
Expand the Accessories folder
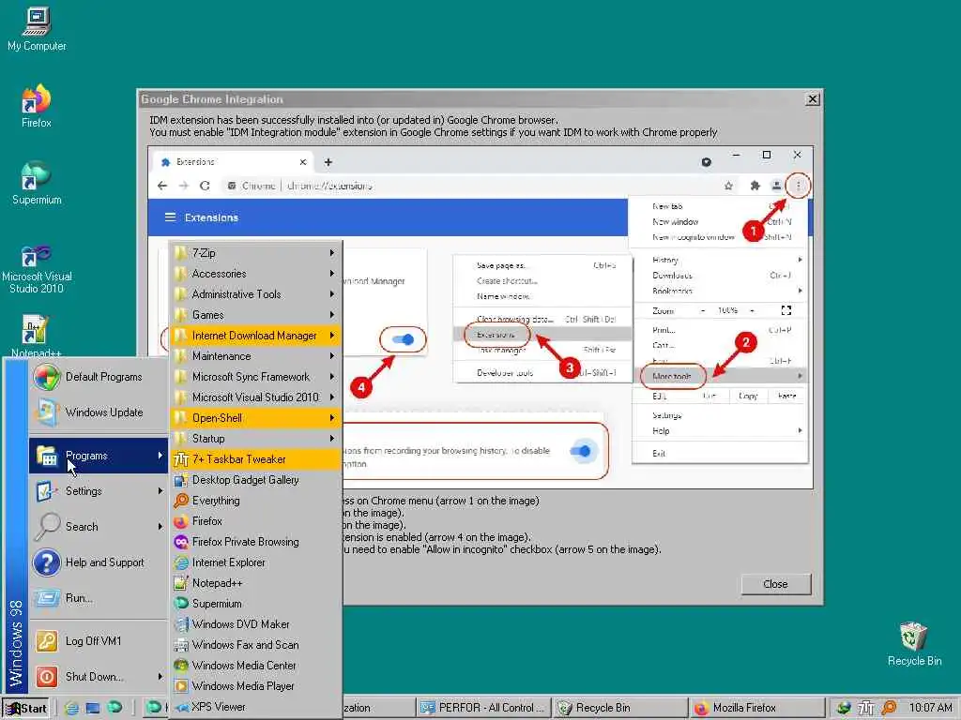click(255, 274)
